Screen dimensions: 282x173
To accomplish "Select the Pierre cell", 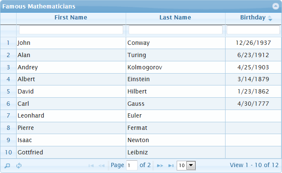I will click(71, 128).
